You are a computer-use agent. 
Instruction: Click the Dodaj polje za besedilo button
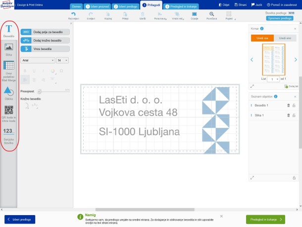coord(45,32)
